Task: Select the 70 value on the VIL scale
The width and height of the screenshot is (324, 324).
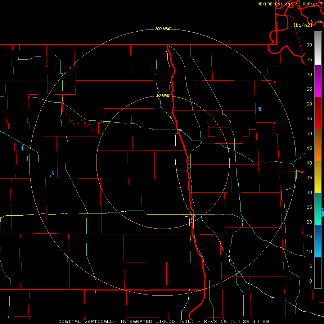Action: pos(309,75)
